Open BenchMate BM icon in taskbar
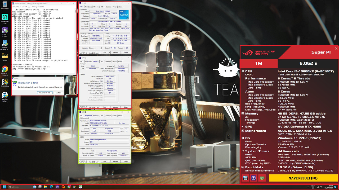The width and height of the screenshot is (339, 190). (x=75, y=187)
